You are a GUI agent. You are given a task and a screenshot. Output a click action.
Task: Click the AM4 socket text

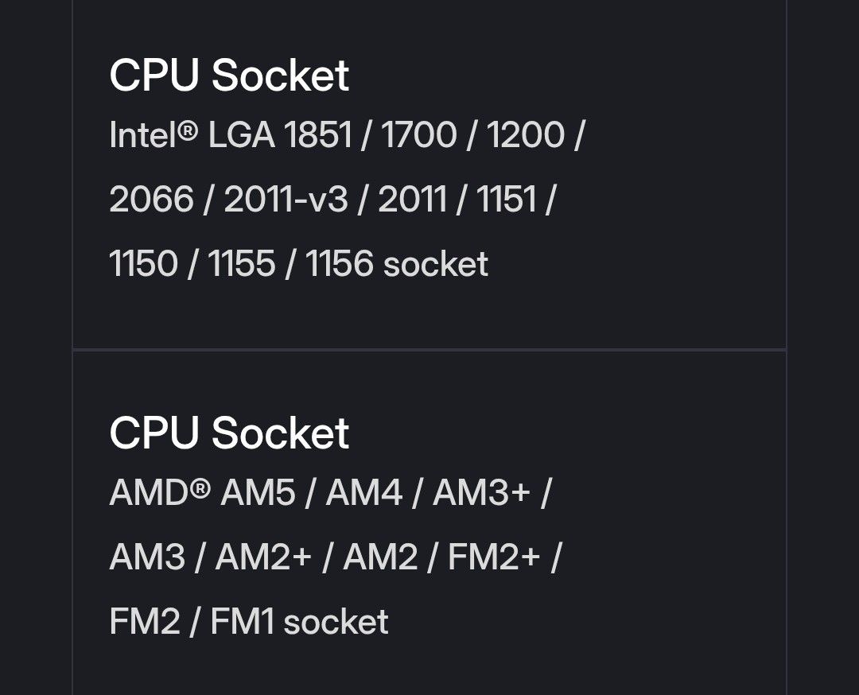[364, 492]
